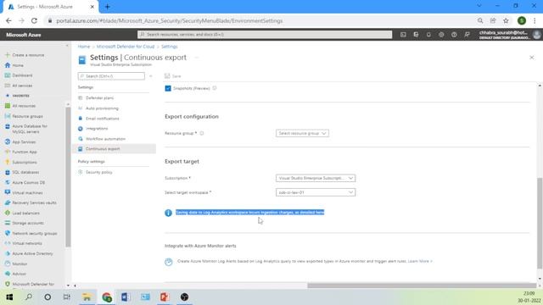The height and width of the screenshot is (305, 543).
Task: Click the Microsoft Azure logo text
Action: (x=24, y=35)
